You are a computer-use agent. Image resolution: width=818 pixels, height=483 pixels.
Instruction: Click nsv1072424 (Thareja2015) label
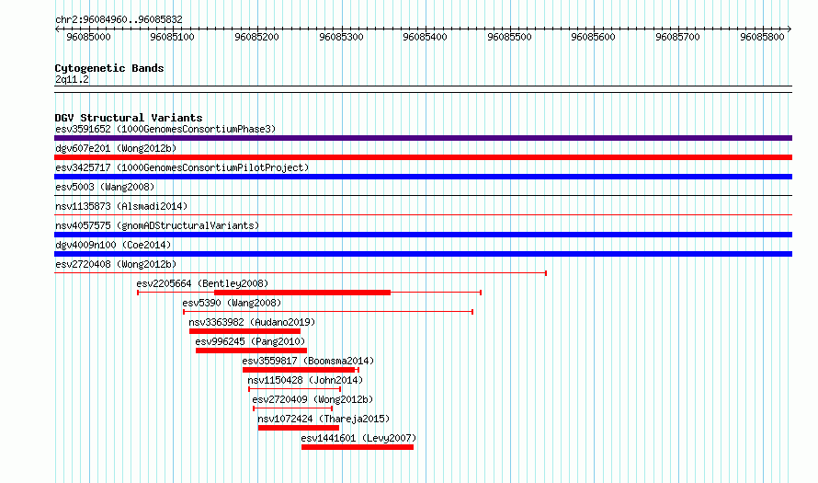(324, 419)
